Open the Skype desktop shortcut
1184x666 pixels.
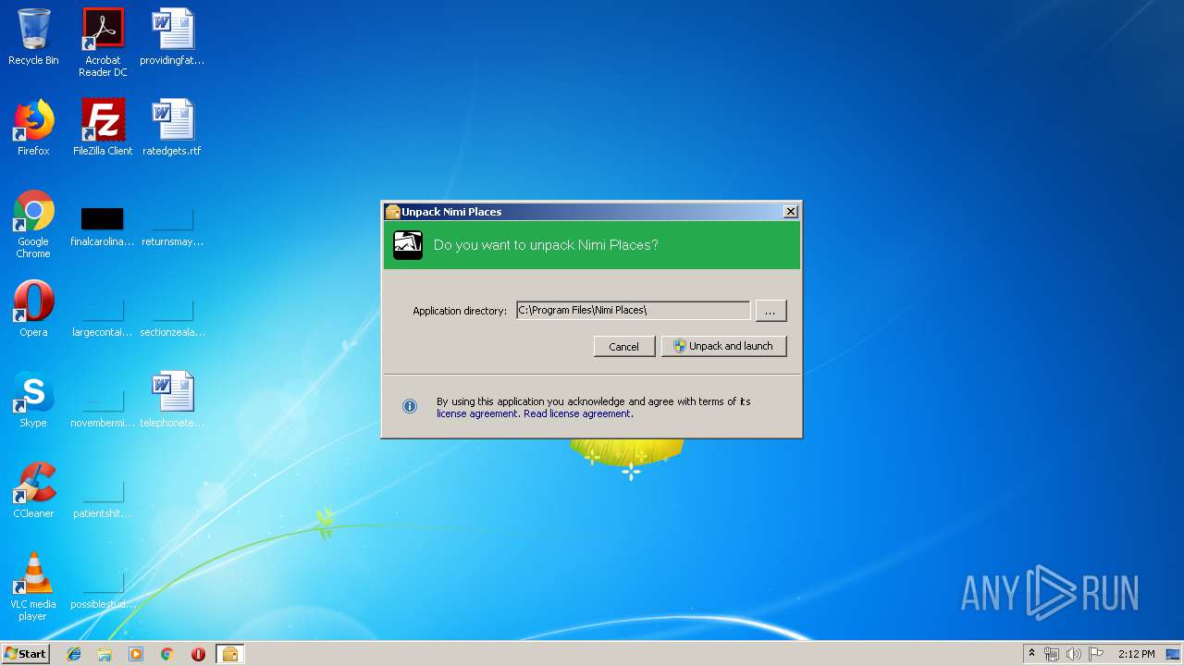33,400
